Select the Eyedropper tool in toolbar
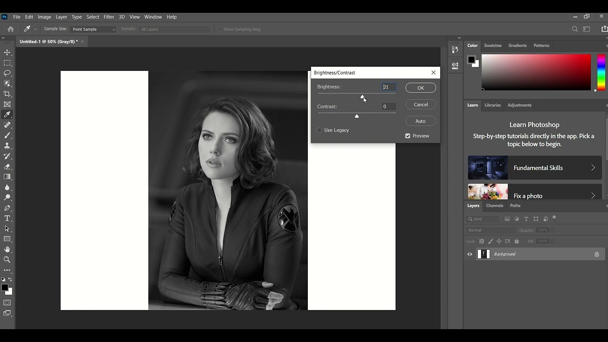 pos(7,114)
